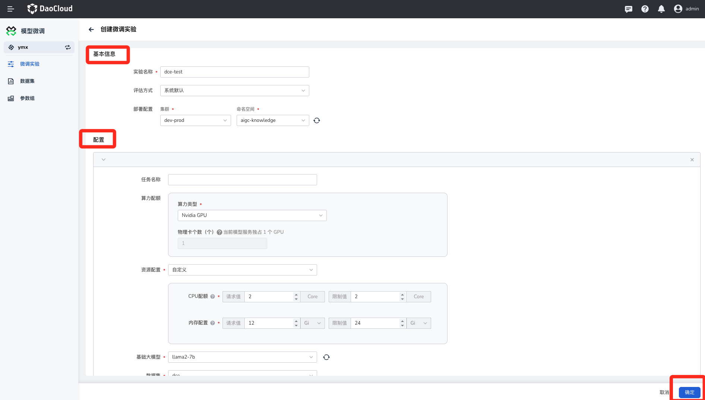This screenshot has height=400, width=705.
Task: Go back using the left arrow
Action: coord(91,29)
